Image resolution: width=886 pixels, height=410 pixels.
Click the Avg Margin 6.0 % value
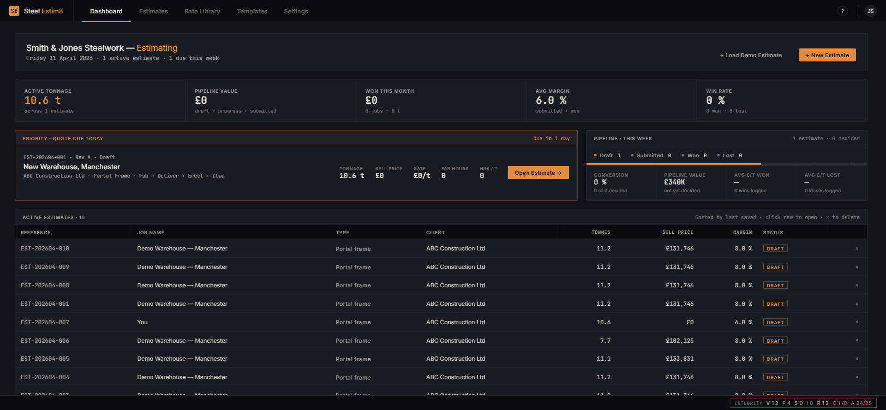(x=551, y=101)
